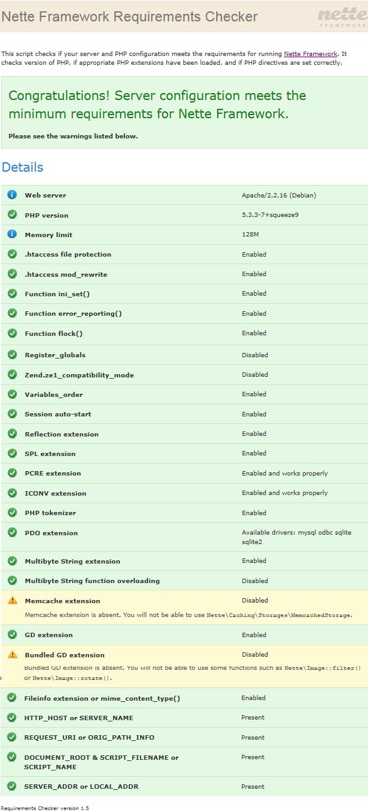
Task: Click green check beside .htaccess mod_rewrite
Action: 12,274
